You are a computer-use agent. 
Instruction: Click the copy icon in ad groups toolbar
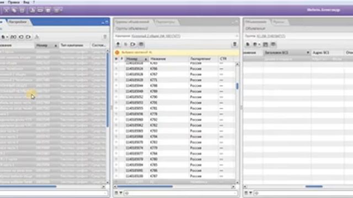[x=126, y=44]
